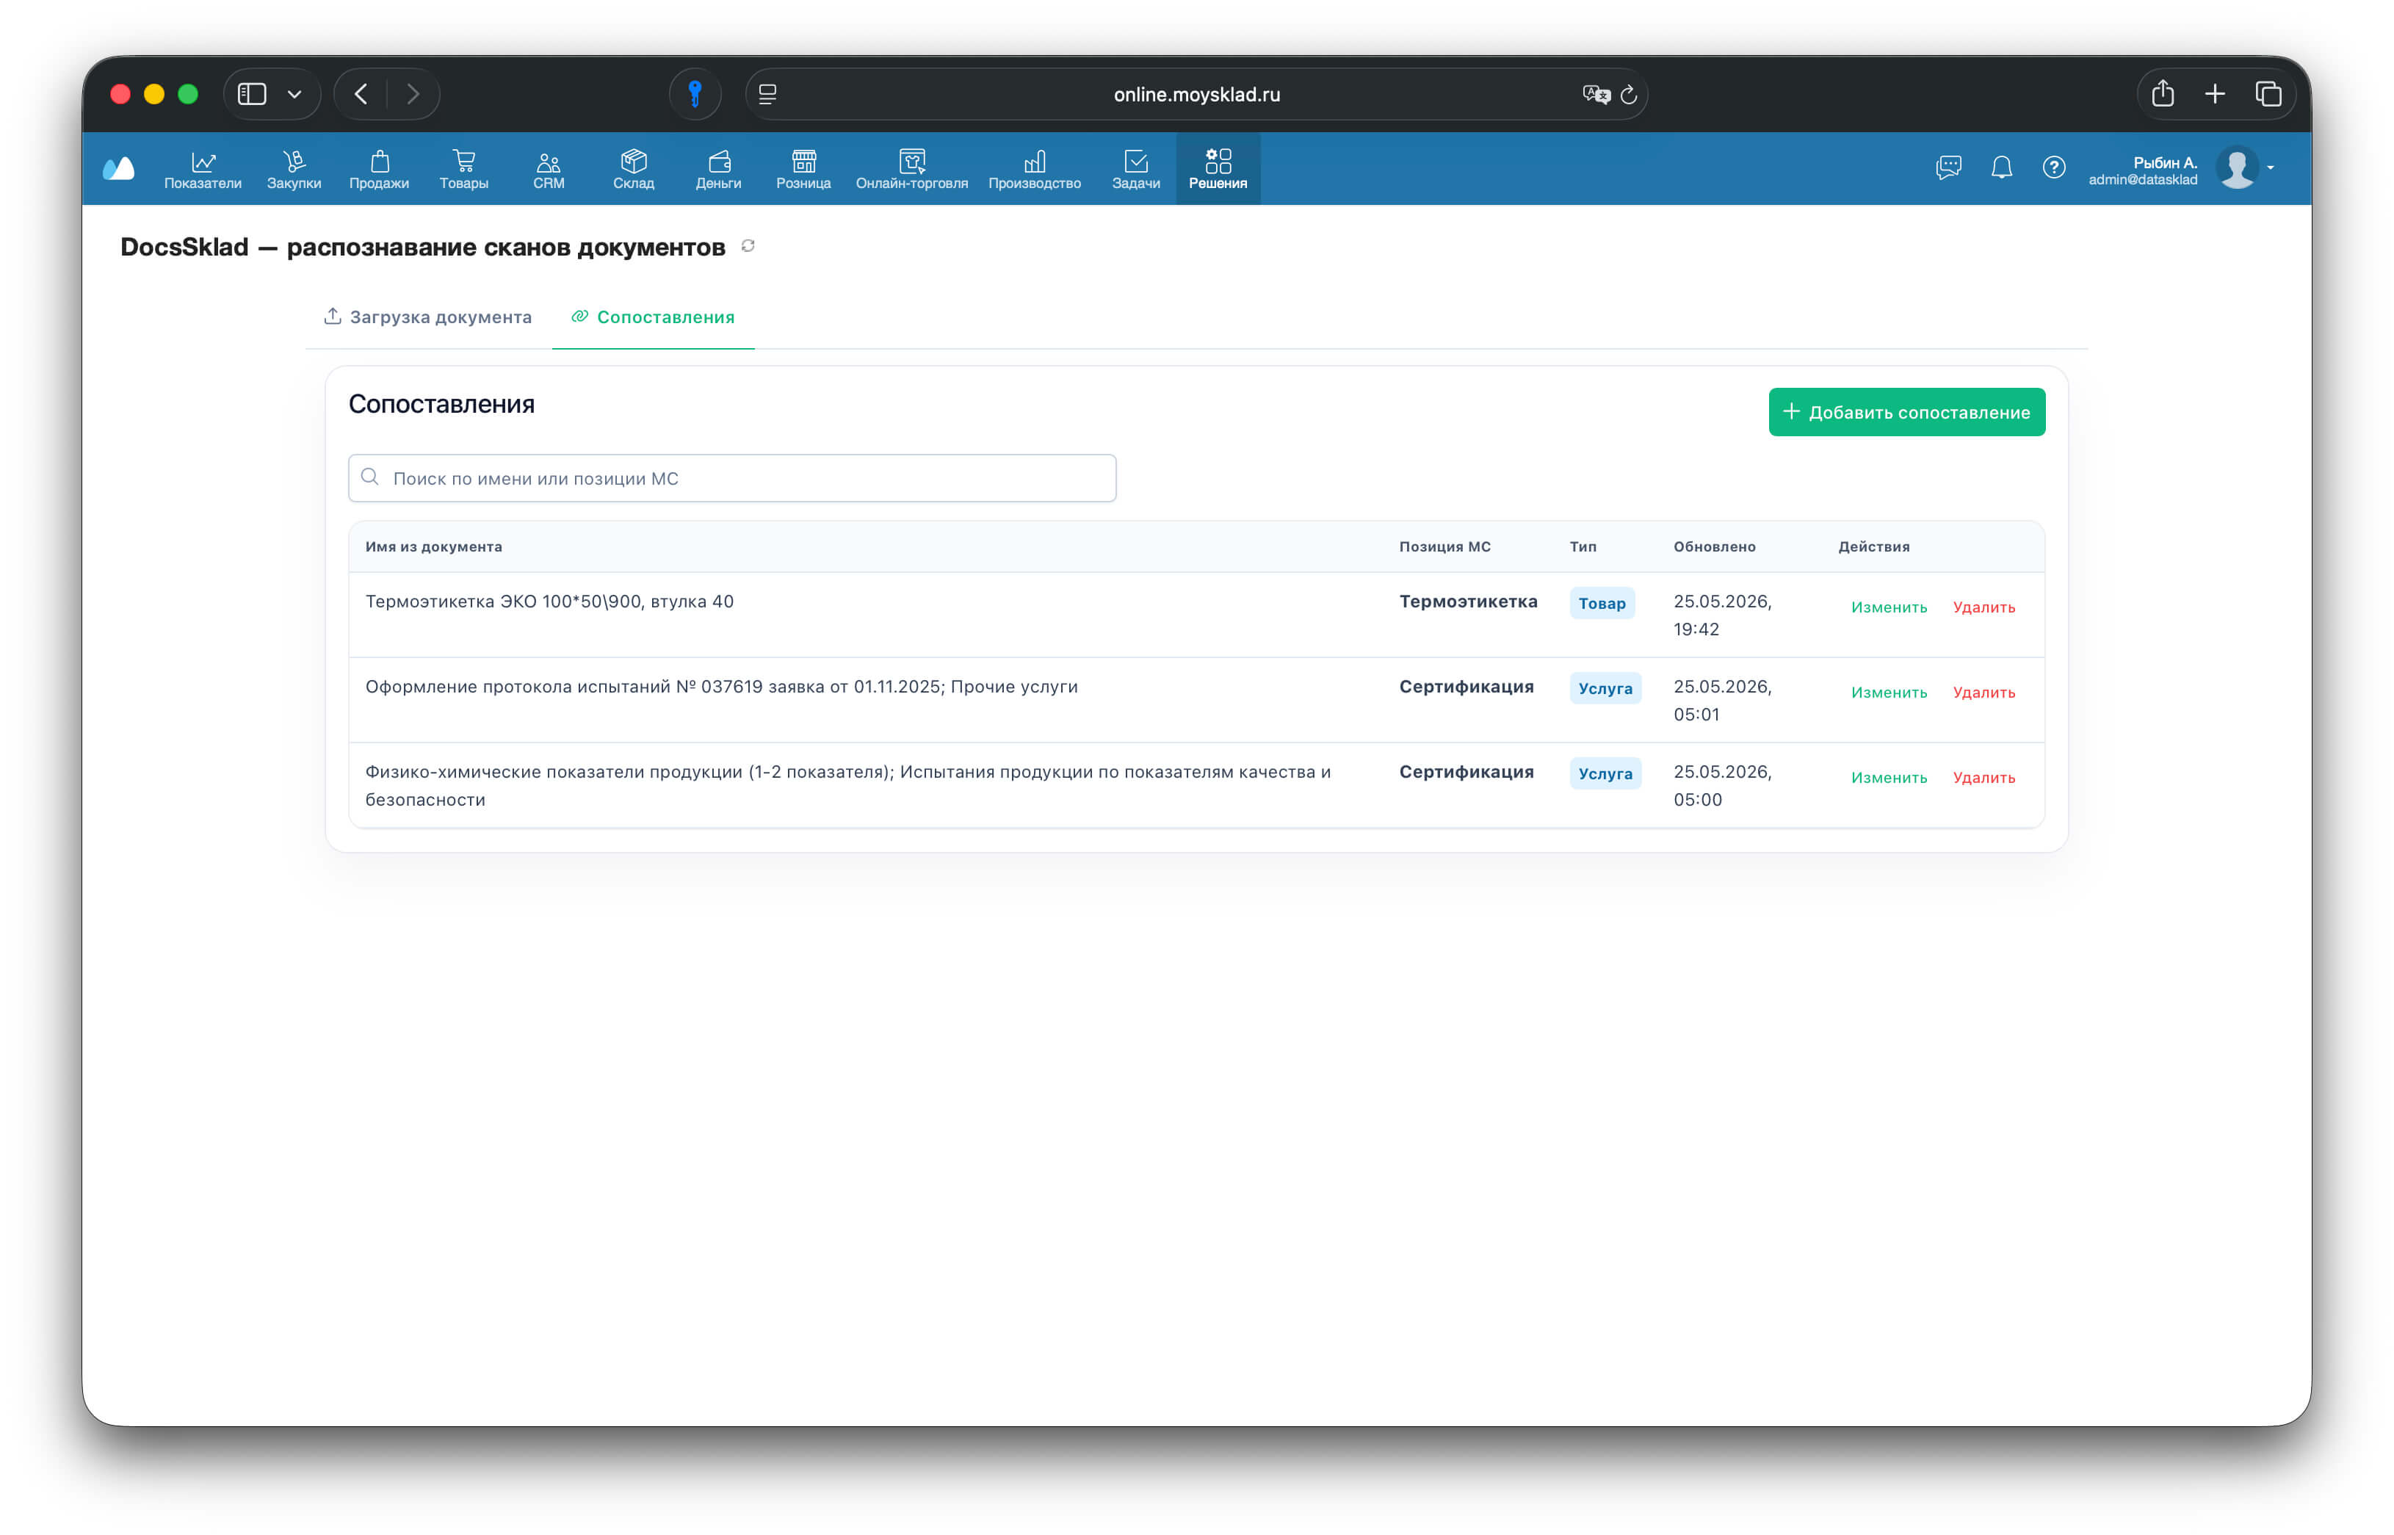
Task: Open a new Safari tab
Action: click(2215, 94)
